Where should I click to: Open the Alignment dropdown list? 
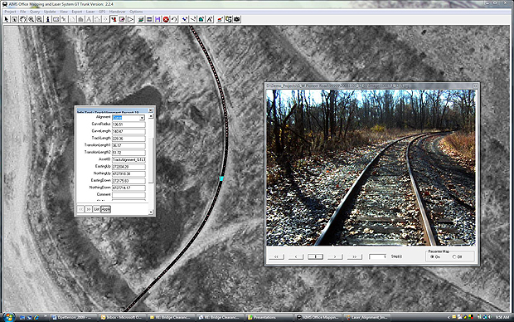click(142, 118)
